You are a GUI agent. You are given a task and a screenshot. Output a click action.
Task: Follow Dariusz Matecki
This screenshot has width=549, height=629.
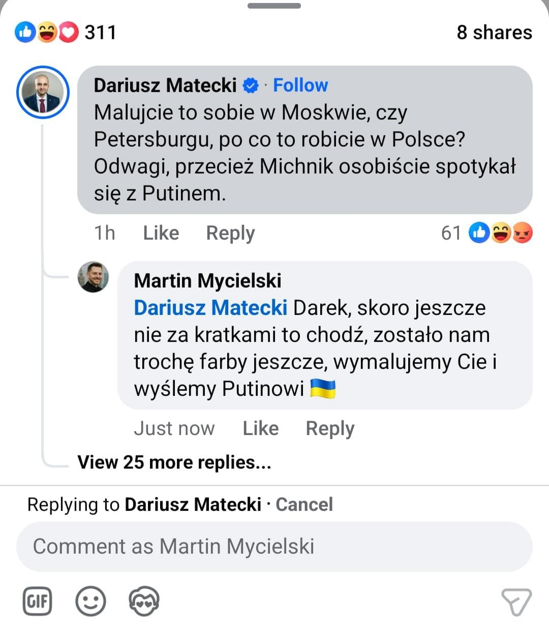pos(300,85)
